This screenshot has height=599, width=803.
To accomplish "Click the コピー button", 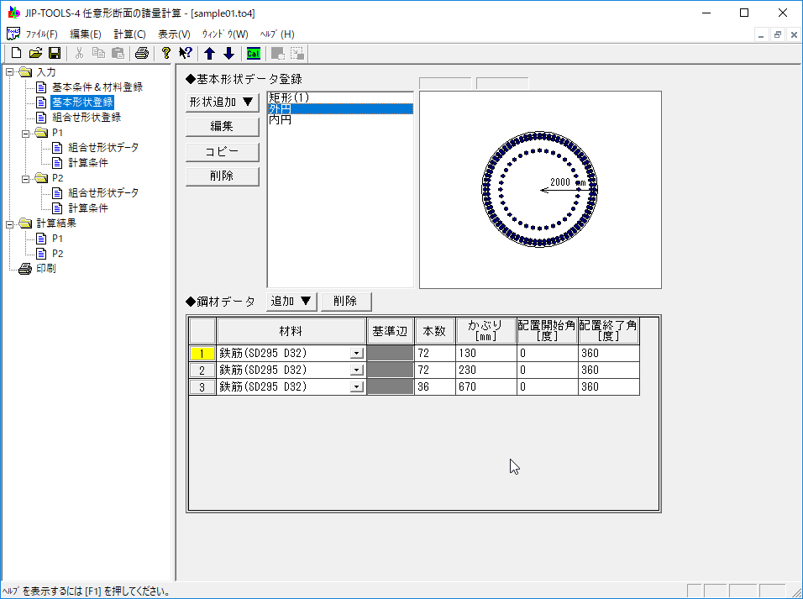I will point(222,152).
